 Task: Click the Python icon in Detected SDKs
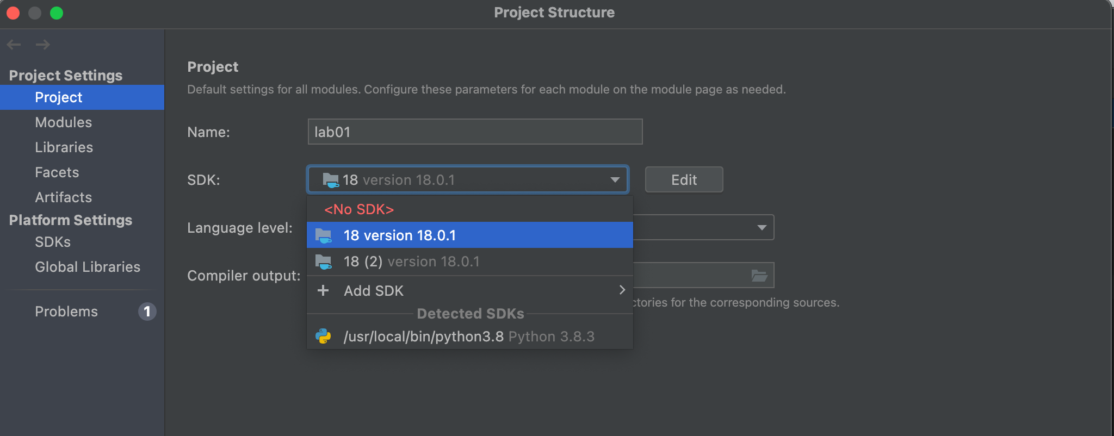[x=323, y=337]
